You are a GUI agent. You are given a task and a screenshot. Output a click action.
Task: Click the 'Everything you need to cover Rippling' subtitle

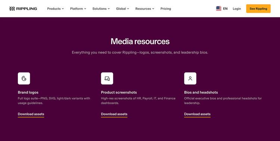140,52
